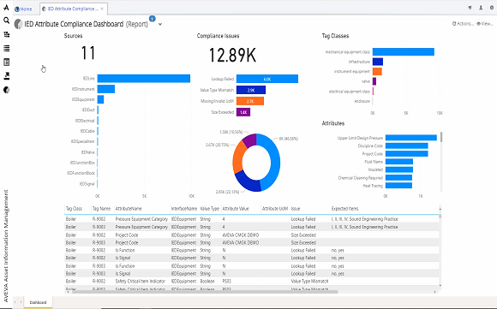Viewport: 497px width, 309px height.
Task: Sort by Attribute Value column header
Action: 236,209
